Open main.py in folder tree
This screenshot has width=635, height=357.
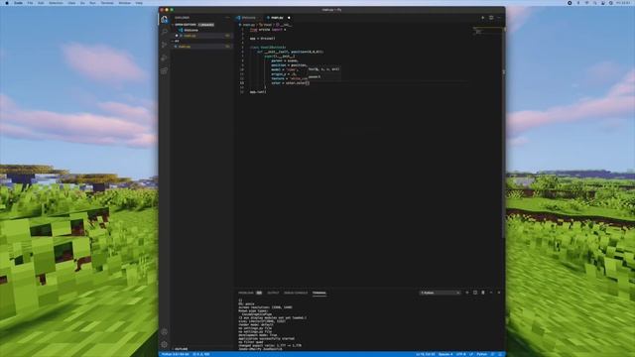pyautogui.click(x=185, y=47)
